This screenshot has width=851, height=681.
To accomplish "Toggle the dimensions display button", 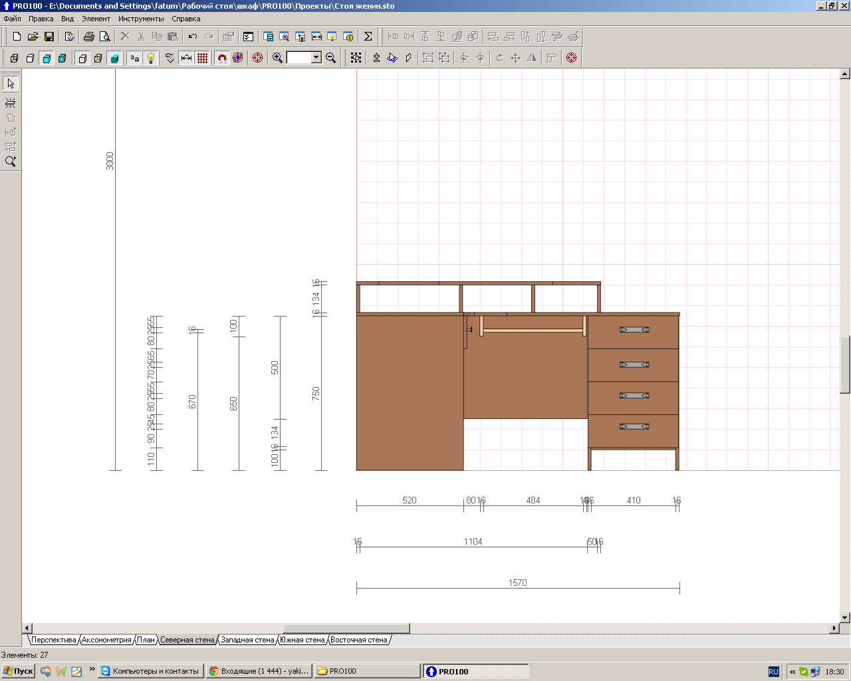I will [x=187, y=58].
